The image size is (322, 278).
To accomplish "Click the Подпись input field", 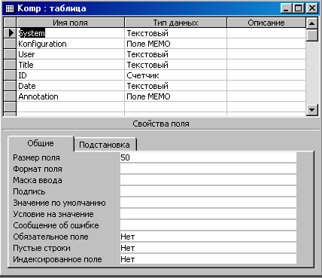I will pos(208,191).
